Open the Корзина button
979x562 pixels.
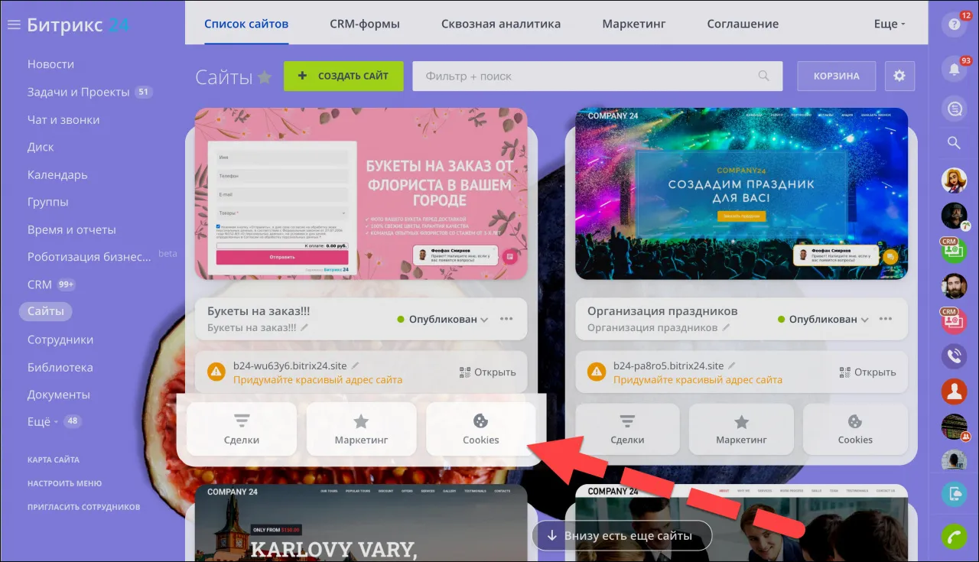coord(836,76)
